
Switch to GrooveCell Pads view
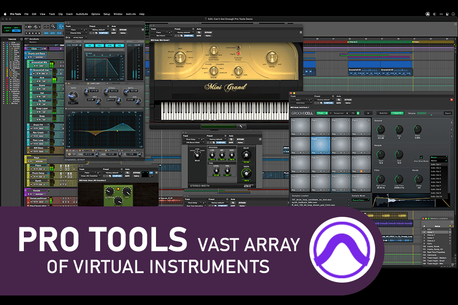[x=322, y=113]
